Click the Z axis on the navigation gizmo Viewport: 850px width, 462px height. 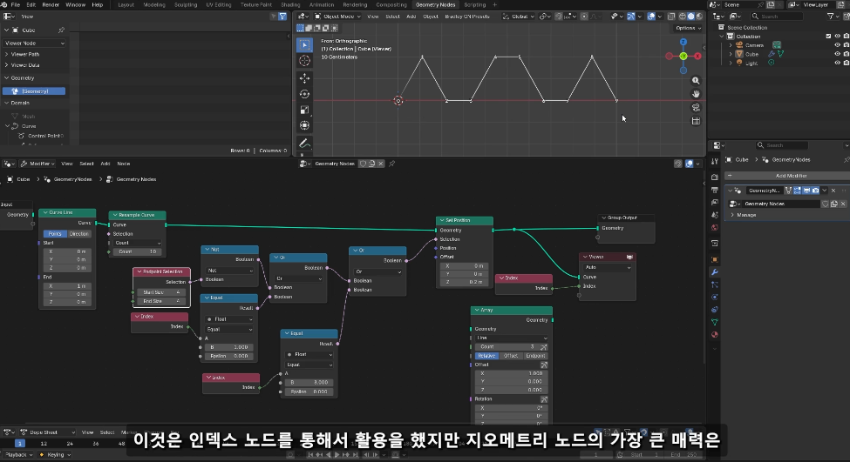[683, 42]
